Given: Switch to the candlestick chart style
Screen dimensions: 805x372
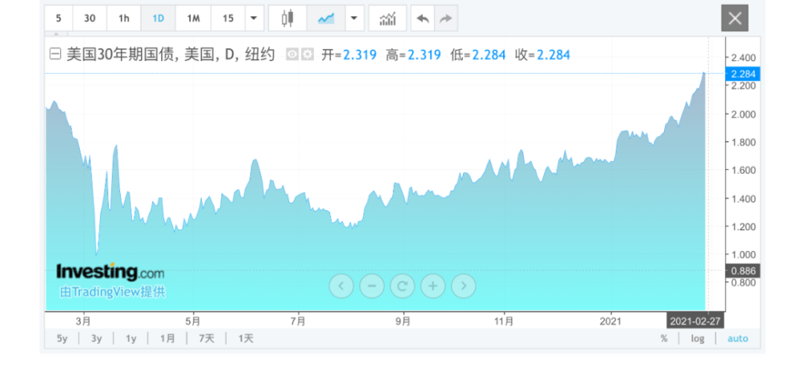Looking at the screenshot, I should 287,19.
